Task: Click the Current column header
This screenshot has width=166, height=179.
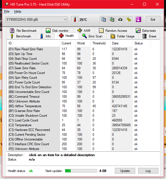Action: [x=68, y=43]
